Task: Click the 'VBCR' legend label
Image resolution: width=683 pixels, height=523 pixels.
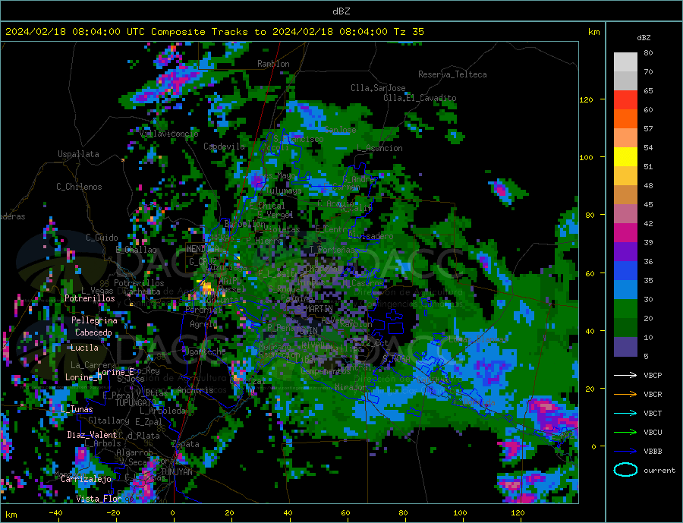Action: 653,394
